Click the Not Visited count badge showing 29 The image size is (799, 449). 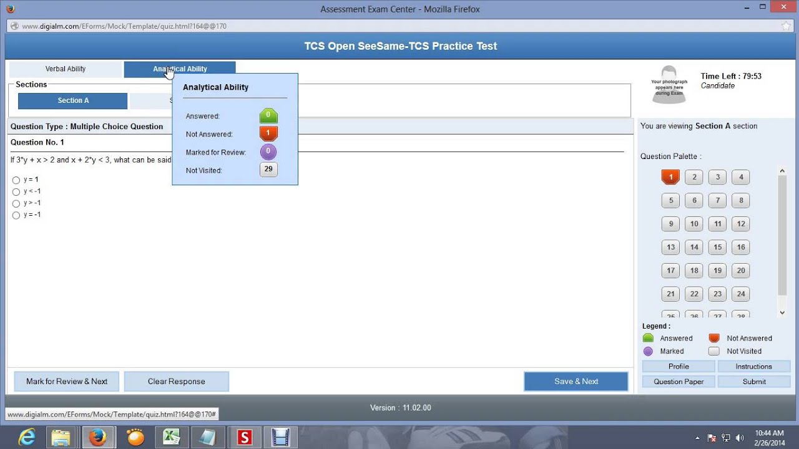(x=268, y=170)
